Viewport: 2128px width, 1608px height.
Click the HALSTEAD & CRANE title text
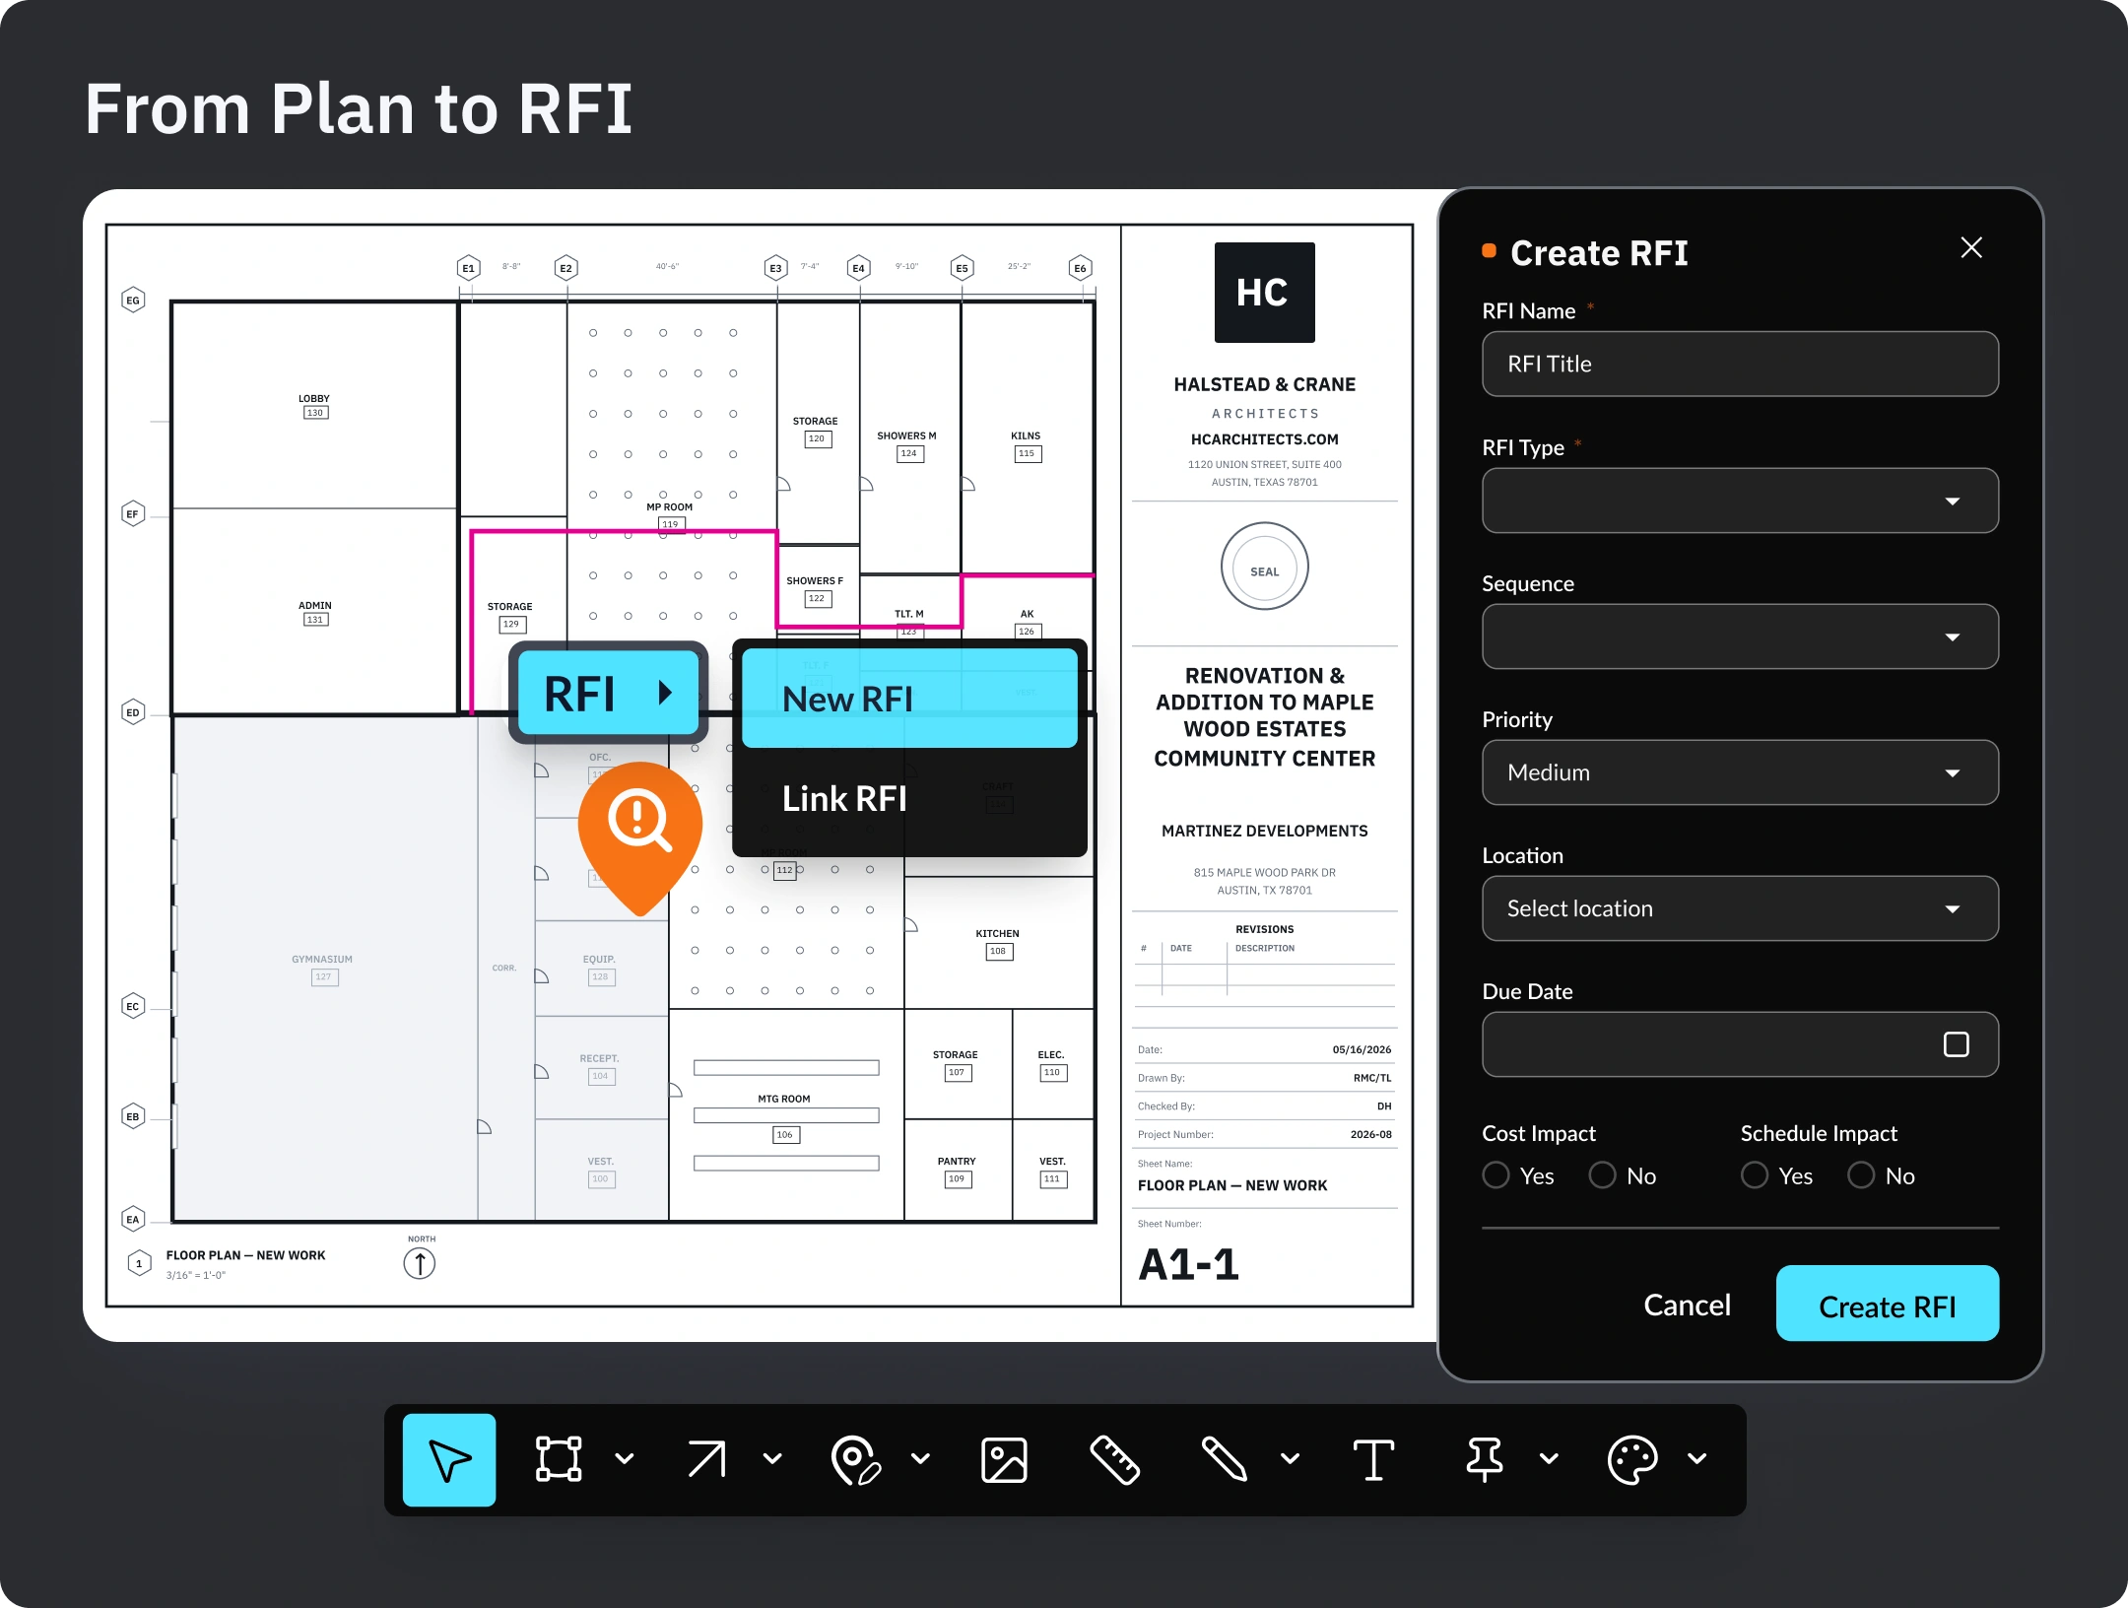[1264, 384]
